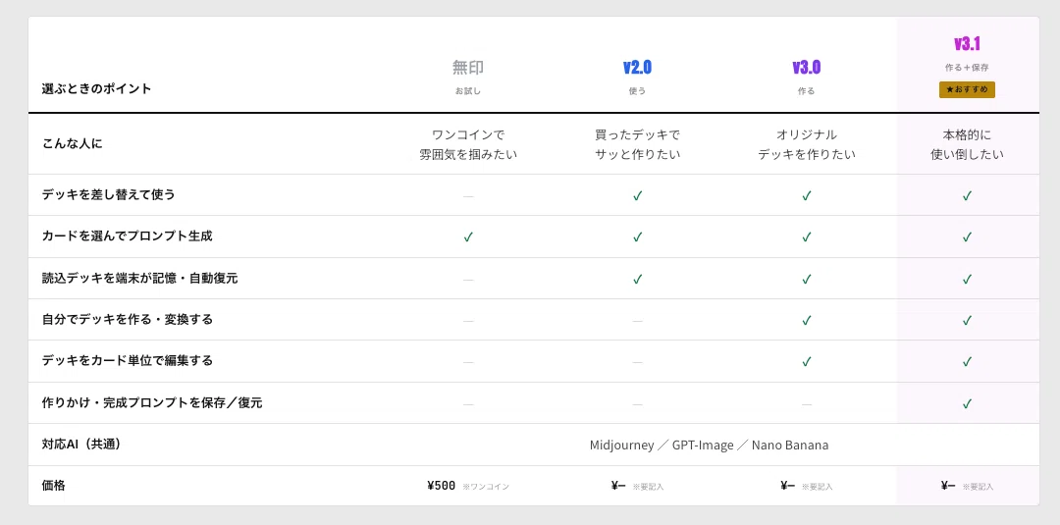Screen dimensions: 1060x525
Task: Click the 無印 dash in デッキを差し替えて使う row
Action: click(468, 196)
